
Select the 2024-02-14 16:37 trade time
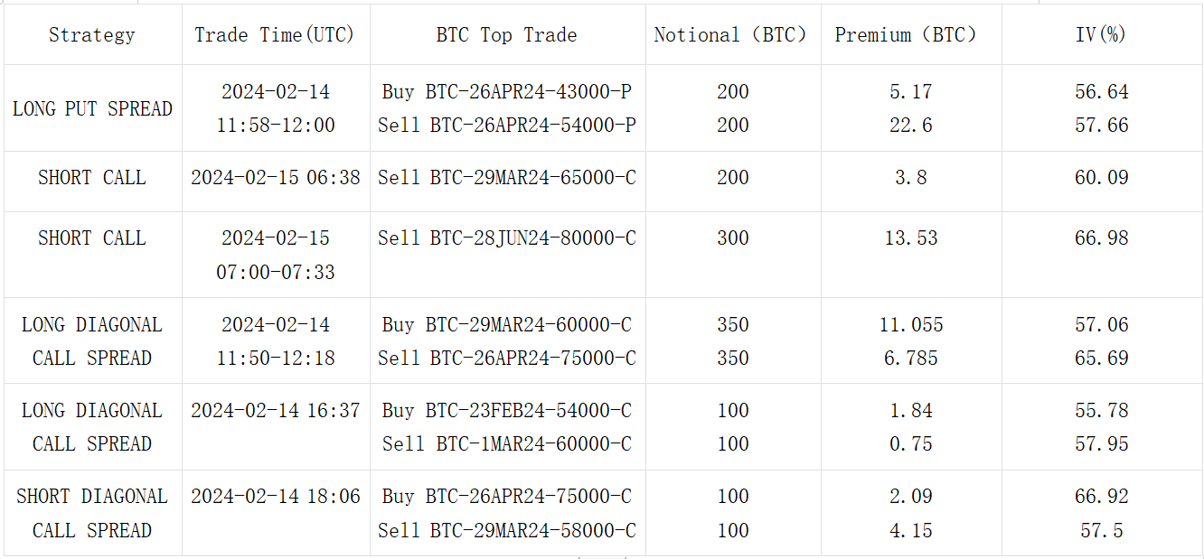click(x=275, y=411)
